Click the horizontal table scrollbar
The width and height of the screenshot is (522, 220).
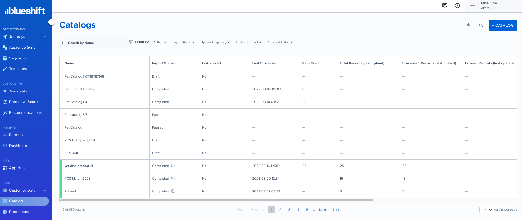[217, 200]
